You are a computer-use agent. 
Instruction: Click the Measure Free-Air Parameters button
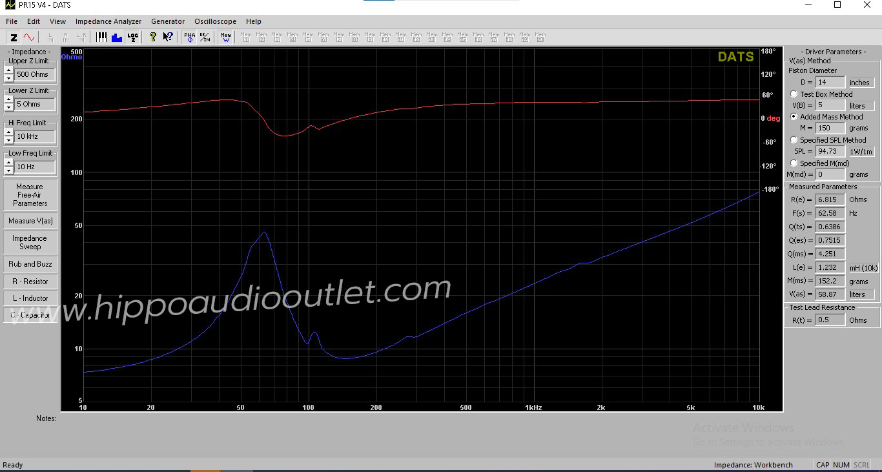(x=30, y=195)
